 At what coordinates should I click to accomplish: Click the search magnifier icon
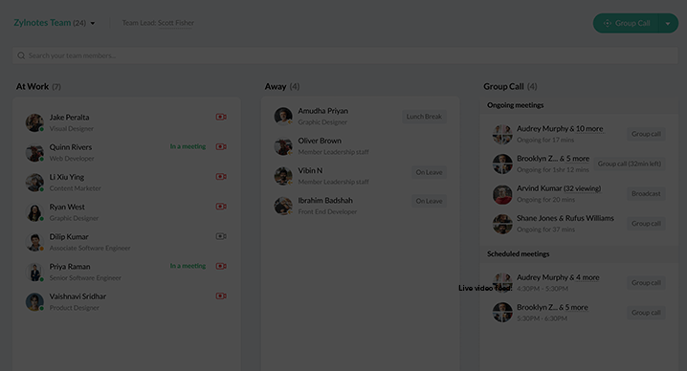click(x=21, y=55)
